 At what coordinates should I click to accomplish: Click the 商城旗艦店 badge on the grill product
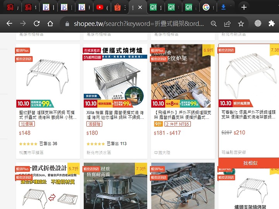coord(92,50)
